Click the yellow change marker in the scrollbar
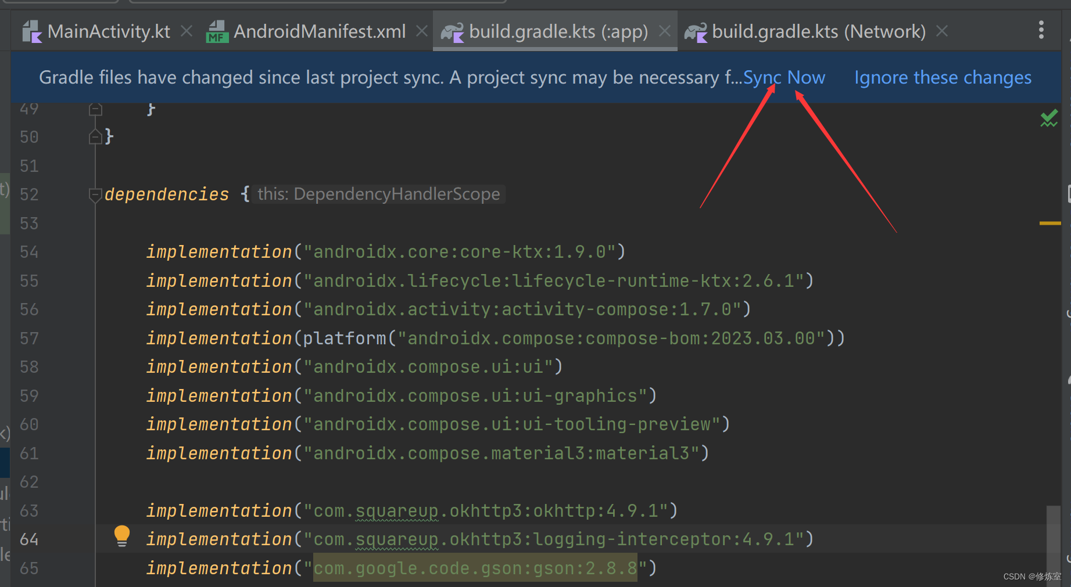Image resolution: width=1071 pixels, height=587 pixels. (x=1049, y=223)
